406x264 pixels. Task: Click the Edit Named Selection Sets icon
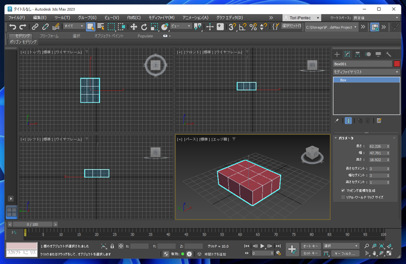point(276,27)
